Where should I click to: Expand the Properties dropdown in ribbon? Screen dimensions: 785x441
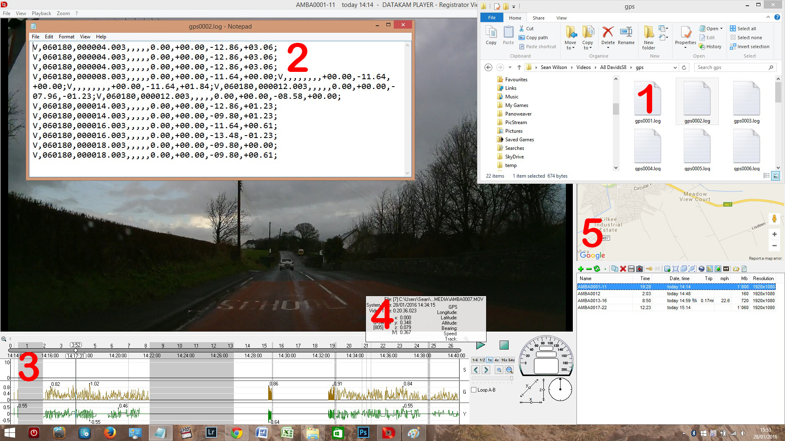coord(686,48)
